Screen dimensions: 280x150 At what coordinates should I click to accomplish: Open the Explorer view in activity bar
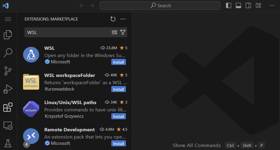8,34
